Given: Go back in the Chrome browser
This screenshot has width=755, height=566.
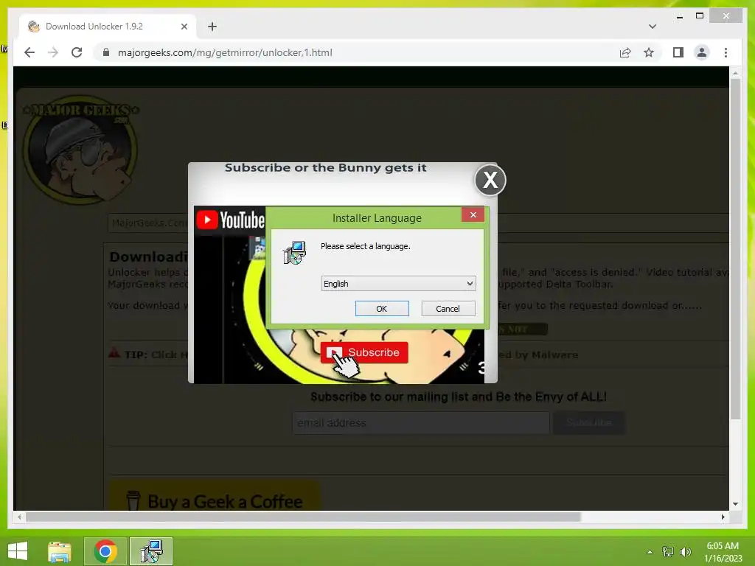Looking at the screenshot, I should point(29,52).
